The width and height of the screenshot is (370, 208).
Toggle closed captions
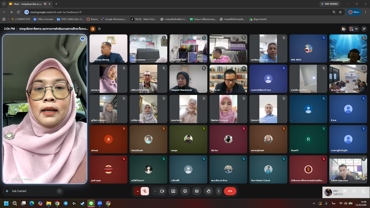197,191
